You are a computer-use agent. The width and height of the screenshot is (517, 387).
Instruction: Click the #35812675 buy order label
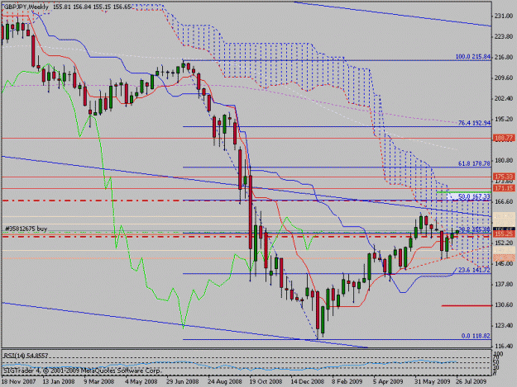coord(26,229)
